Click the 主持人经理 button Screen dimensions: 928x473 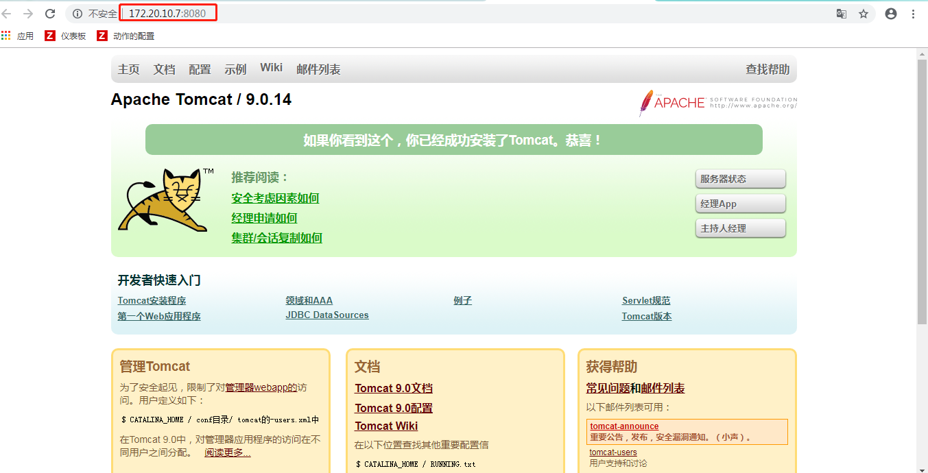tap(741, 228)
